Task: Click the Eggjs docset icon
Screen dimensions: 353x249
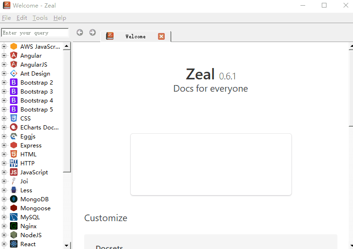Action: (x=14, y=137)
